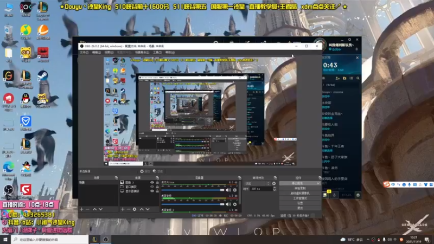Click the transition duration 300 ms field
The height and width of the screenshot is (244, 434).
point(261,189)
